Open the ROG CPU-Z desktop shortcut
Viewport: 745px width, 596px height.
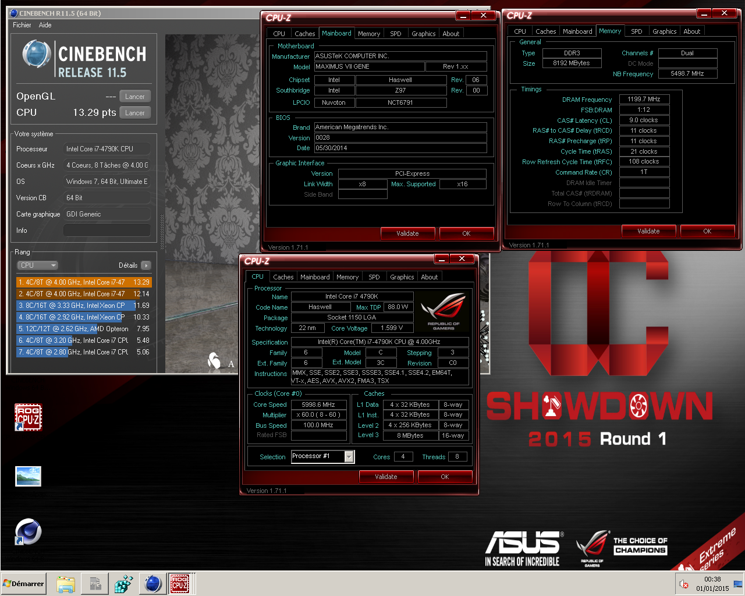(x=28, y=417)
